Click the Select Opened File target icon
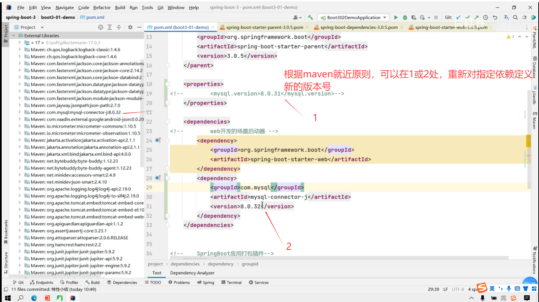Viewport: 539px width, 302px height. (101, 27)
